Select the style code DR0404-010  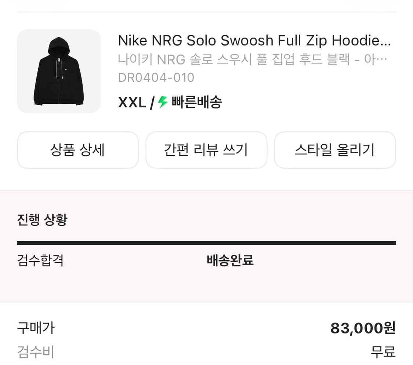(x=156, y=78)
